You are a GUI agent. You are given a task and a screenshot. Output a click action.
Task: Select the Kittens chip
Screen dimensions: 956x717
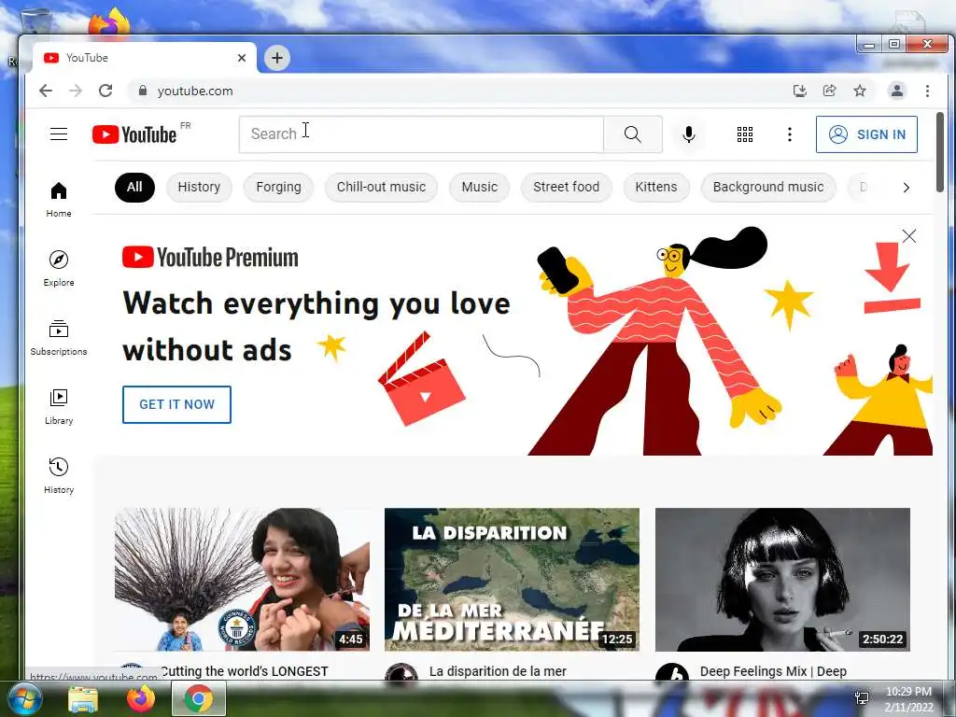coord(656,187)
